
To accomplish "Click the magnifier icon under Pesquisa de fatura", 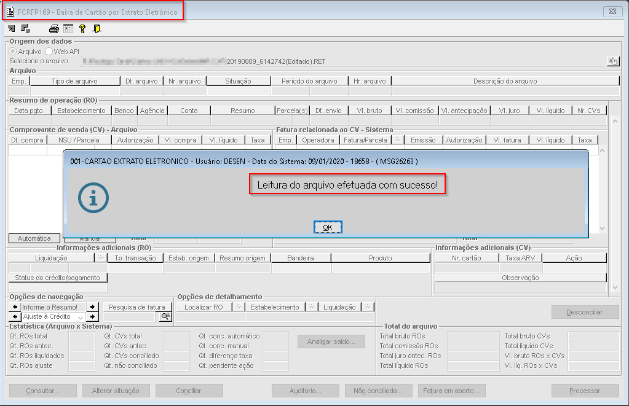I will (x=165, y=317).
